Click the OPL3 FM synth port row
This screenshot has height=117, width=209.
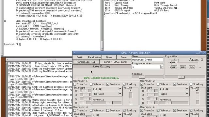point(137,10)
